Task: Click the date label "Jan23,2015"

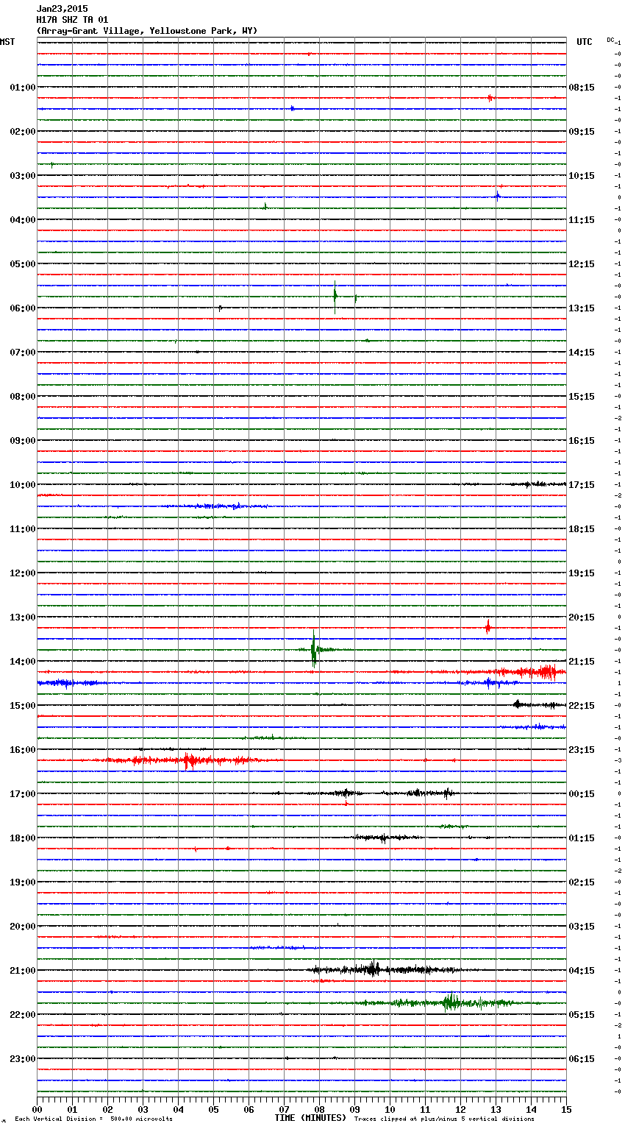Action: (62, 9)
